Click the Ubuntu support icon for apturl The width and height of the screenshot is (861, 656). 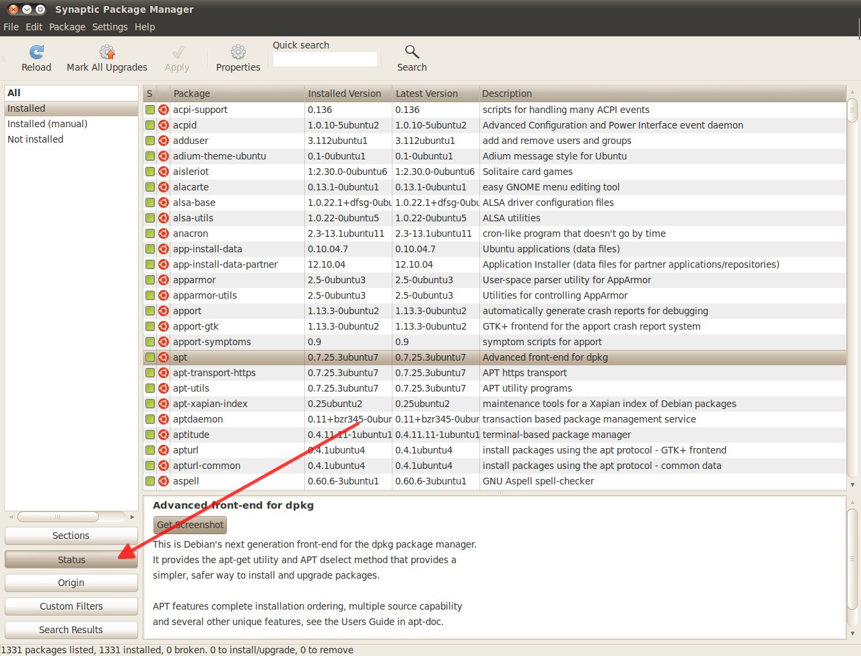(163, 450)
